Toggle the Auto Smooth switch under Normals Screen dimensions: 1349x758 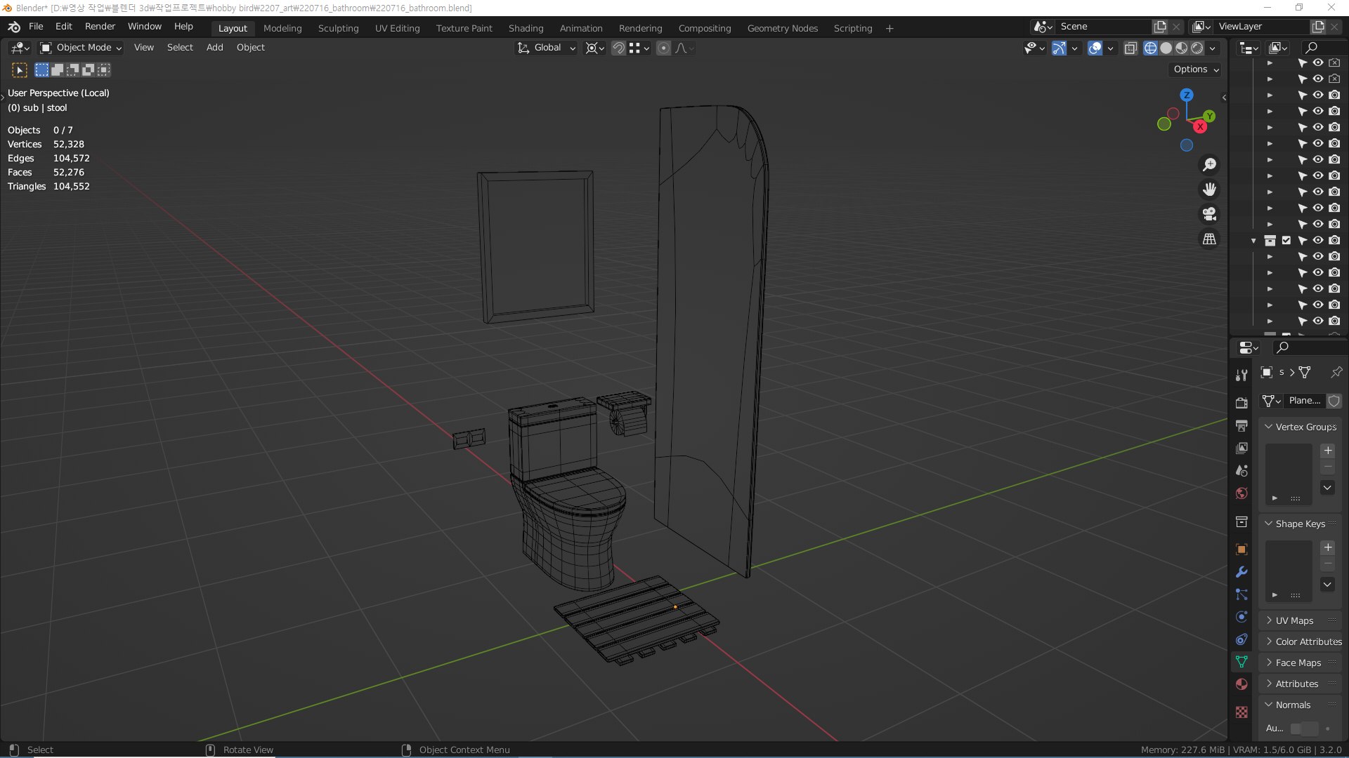1304,729
